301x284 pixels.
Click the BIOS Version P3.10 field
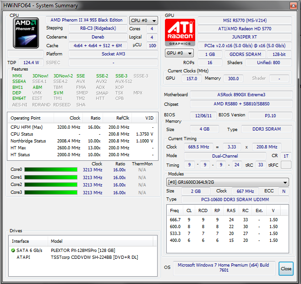coord(270,116)
